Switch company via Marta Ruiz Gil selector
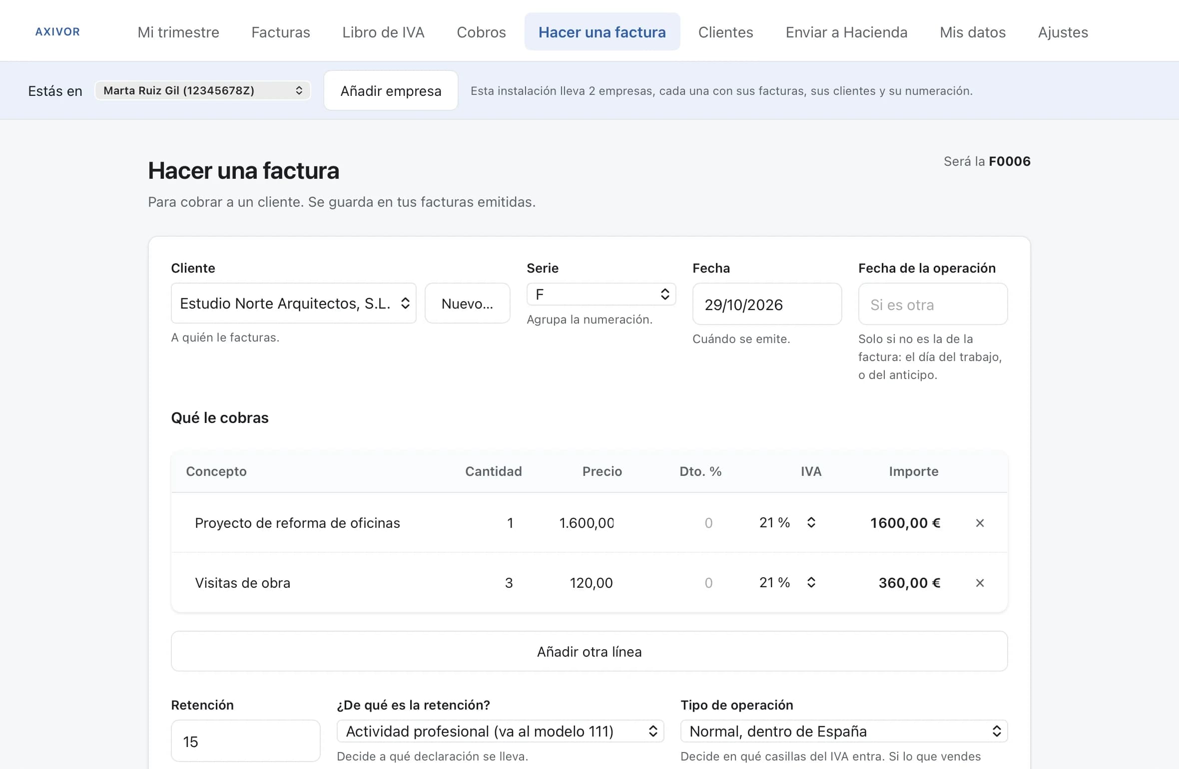The height and width of the screenshot is (769, 1179). [203, 90]
